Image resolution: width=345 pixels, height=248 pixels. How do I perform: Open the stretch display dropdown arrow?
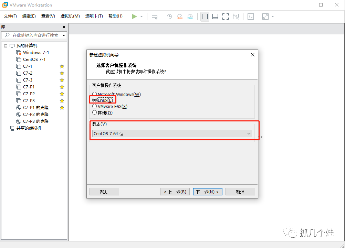pyautogui.click(x=273, y=17)
